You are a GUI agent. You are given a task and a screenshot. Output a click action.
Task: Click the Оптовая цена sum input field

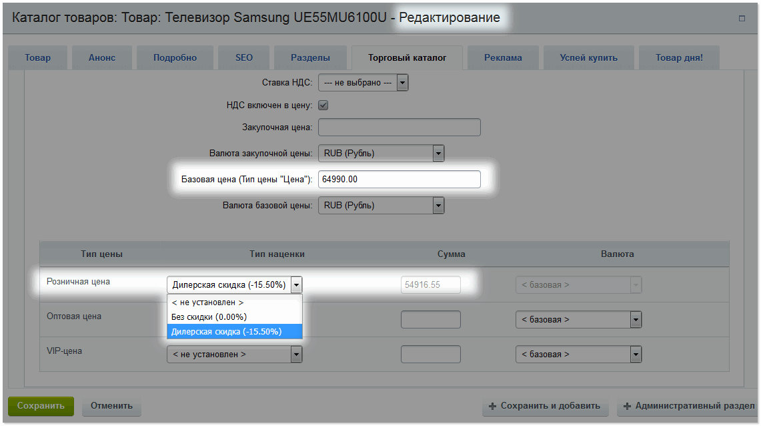coord(430,320)
